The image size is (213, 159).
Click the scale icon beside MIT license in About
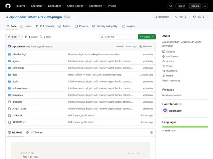[x=164, y=56]
